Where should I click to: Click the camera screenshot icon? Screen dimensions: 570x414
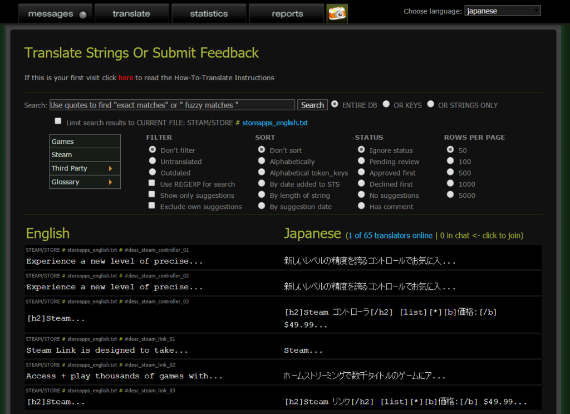pyautogui.click(x=337, y=13)
